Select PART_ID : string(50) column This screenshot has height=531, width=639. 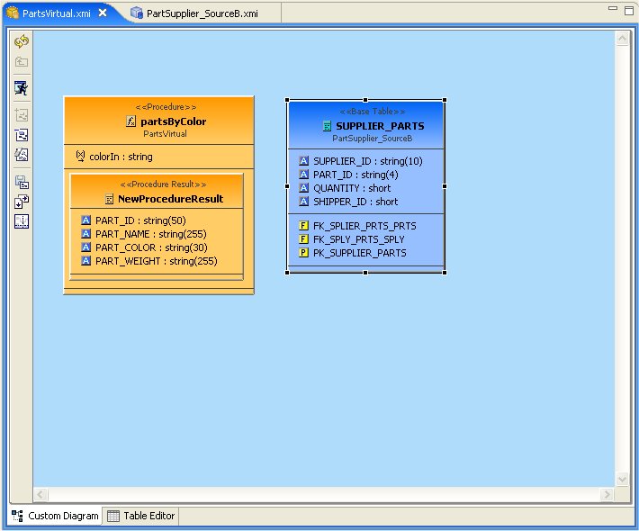[140, 220]
